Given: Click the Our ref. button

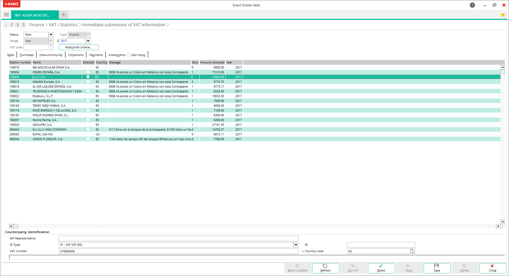Looking at the screenshot, I should click(353, 268).
